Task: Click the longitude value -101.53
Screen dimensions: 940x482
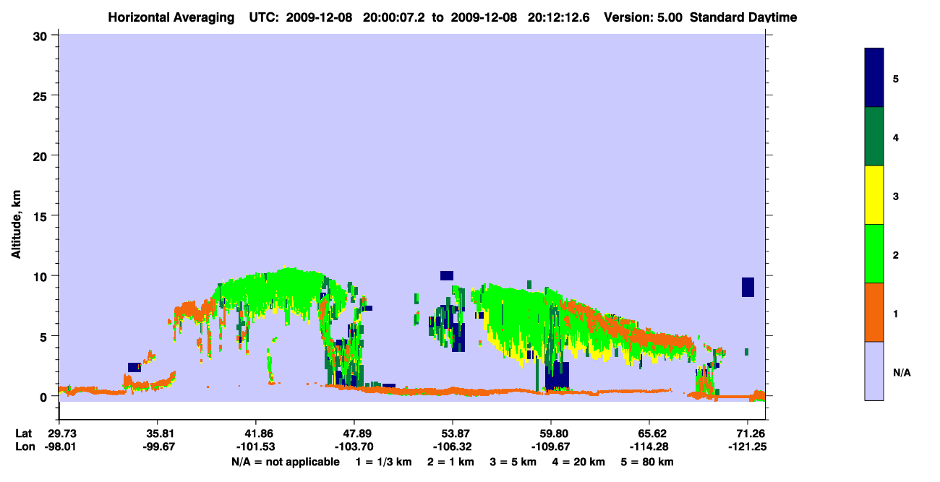Action: pos(256,447)
